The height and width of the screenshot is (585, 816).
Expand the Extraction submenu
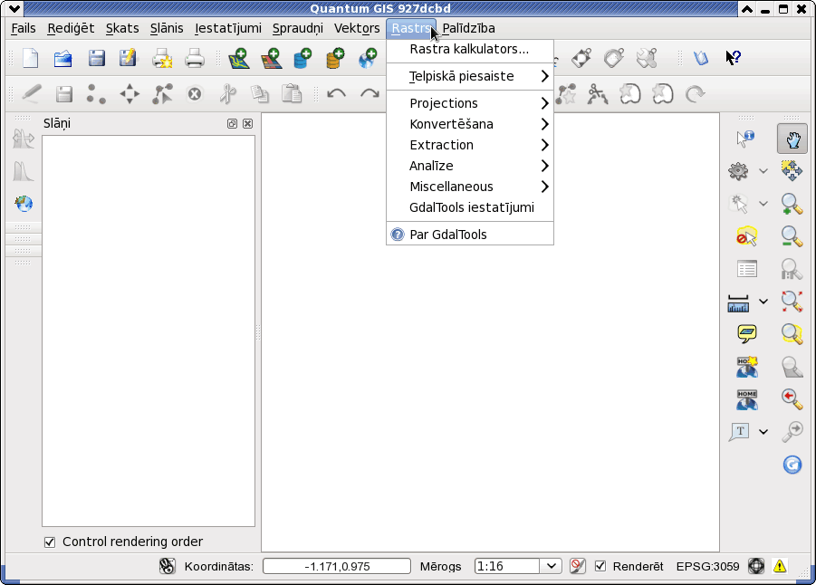coord(470,145)
